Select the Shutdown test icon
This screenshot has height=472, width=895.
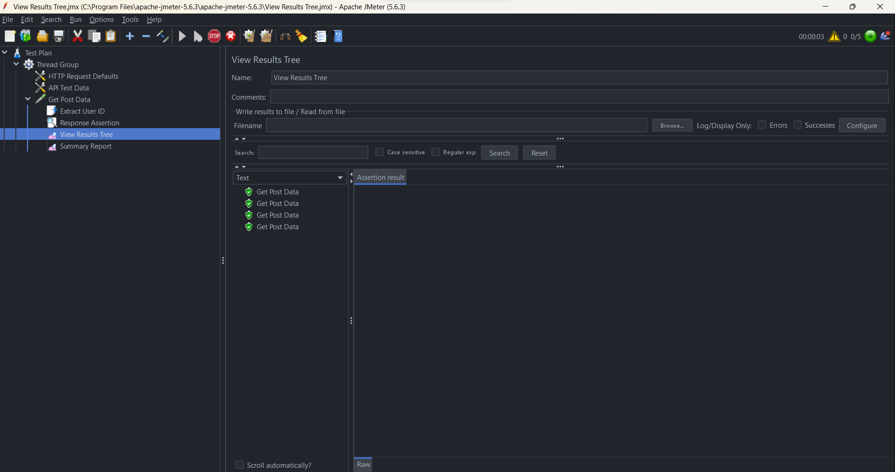point(231,36)
